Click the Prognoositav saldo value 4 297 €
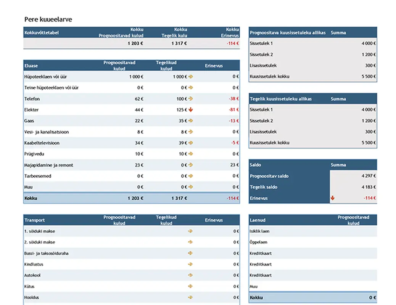Screen dimensions: 396x305 pos(368,176)
